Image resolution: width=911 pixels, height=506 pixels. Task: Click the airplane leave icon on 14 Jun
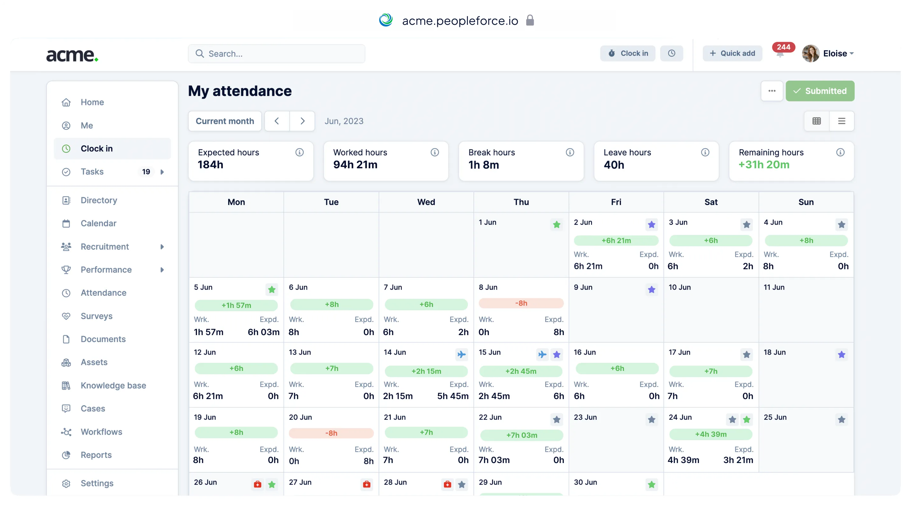[461, 354]
